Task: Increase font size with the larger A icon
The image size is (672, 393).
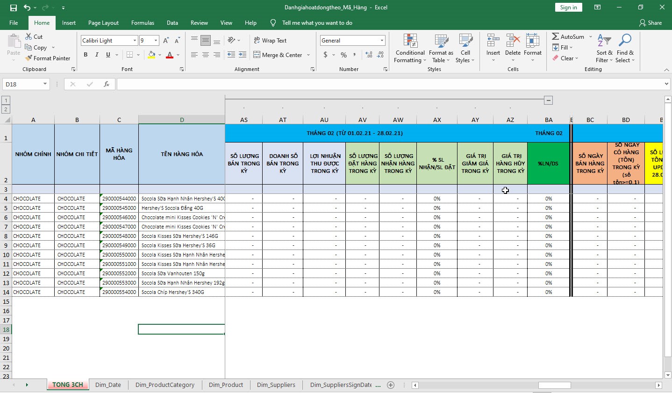Action: 166,41
